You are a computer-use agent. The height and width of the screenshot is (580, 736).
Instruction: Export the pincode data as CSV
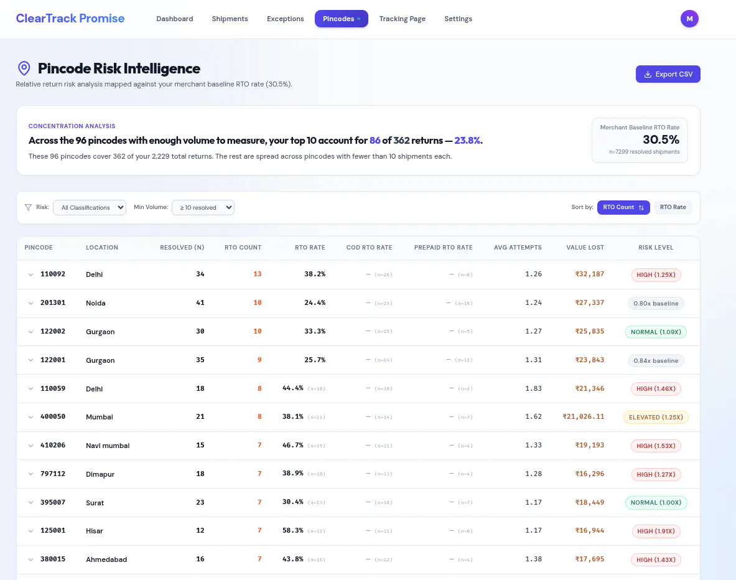668,74
